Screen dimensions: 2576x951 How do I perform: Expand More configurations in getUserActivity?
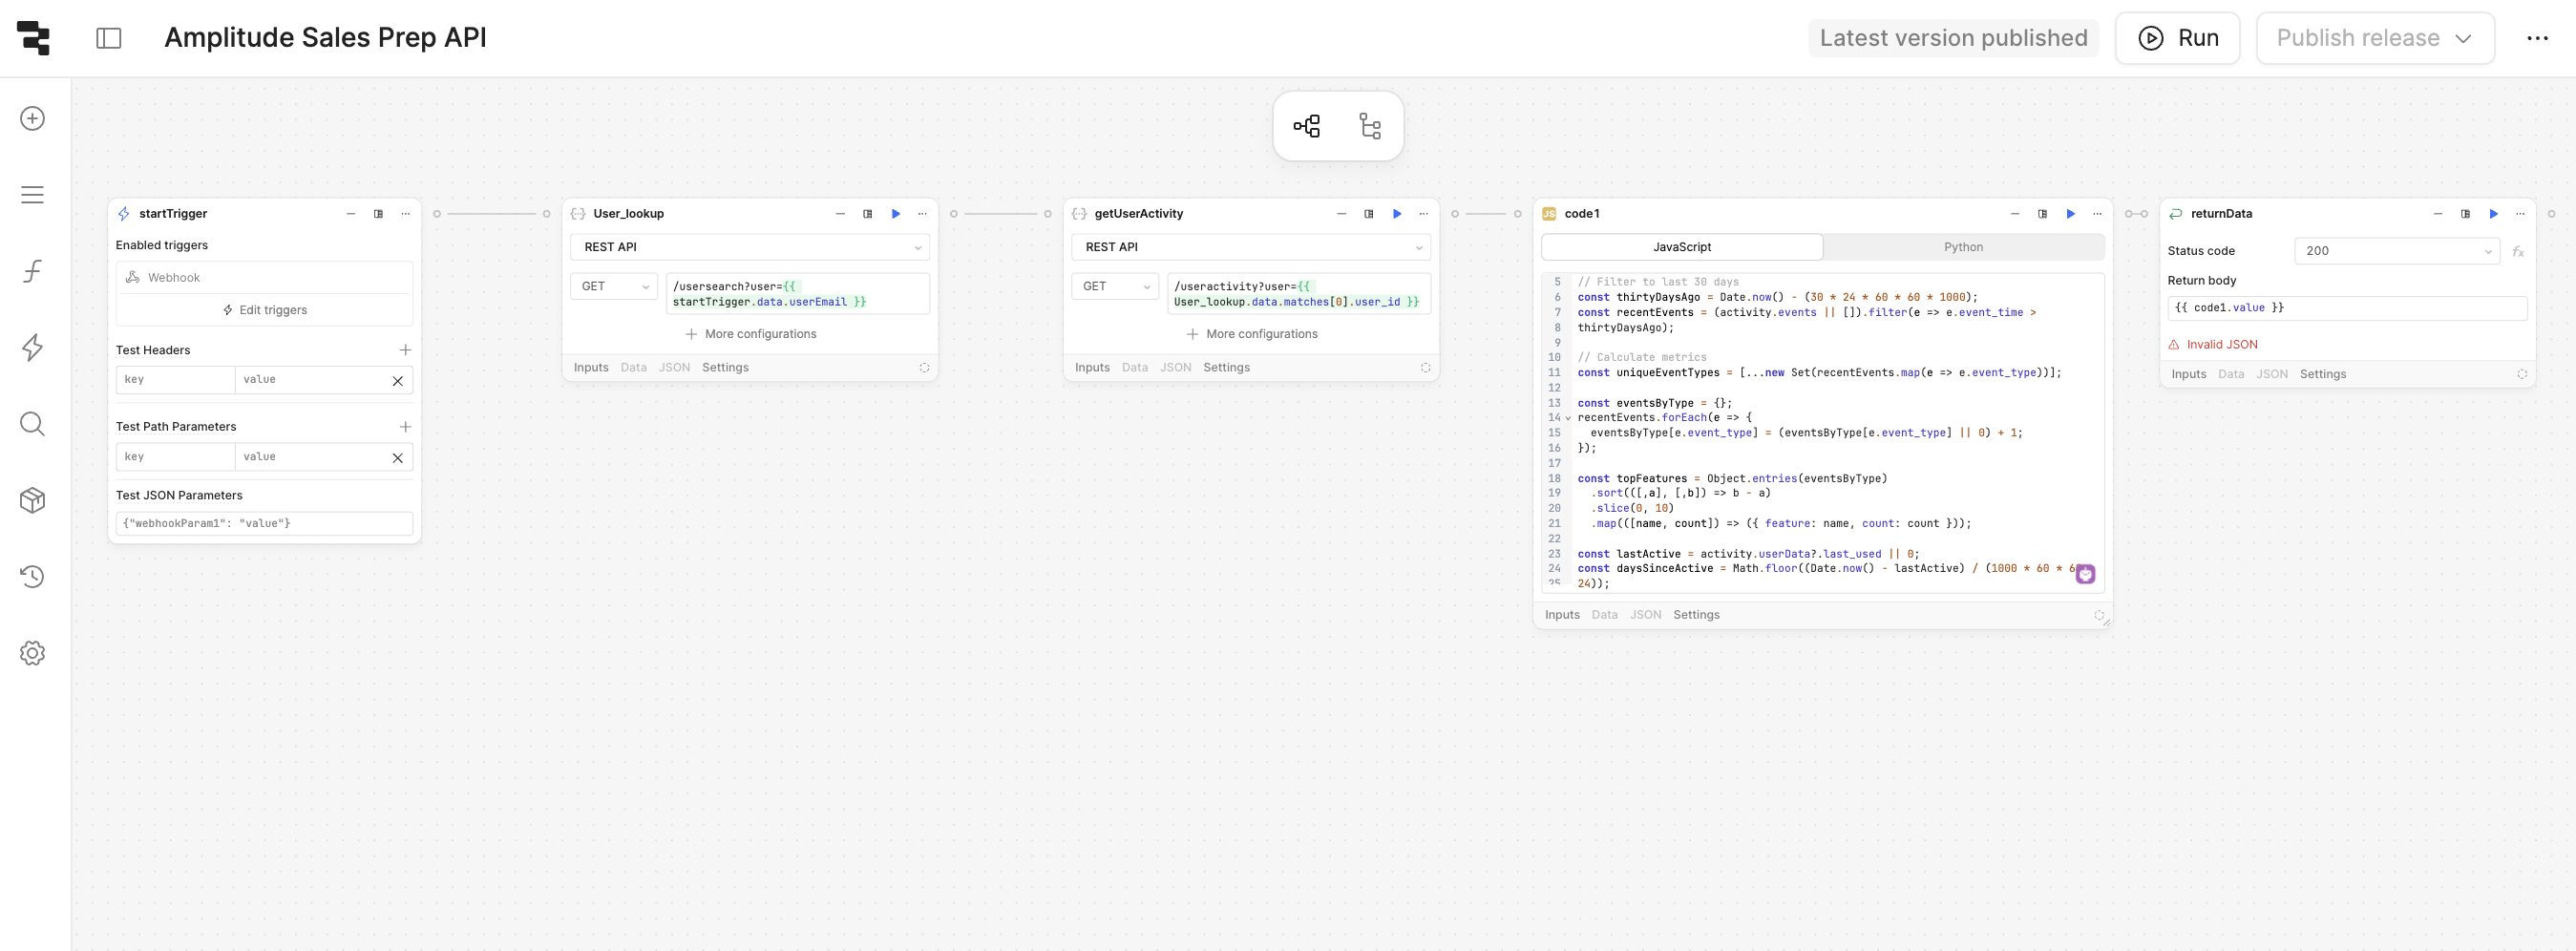click(1251, 334)
